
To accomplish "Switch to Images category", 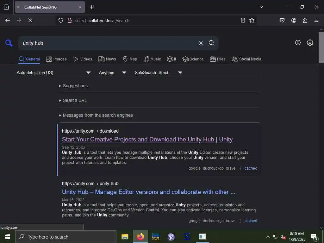I will pos(56,59).
